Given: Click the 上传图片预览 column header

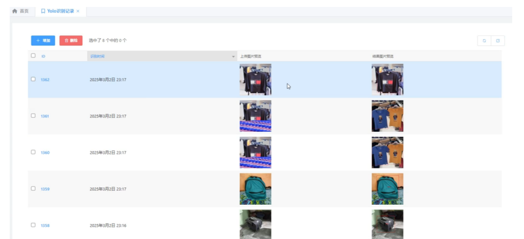Looking at the screenshot, I should pyautogui.click(x=250, y=56).
